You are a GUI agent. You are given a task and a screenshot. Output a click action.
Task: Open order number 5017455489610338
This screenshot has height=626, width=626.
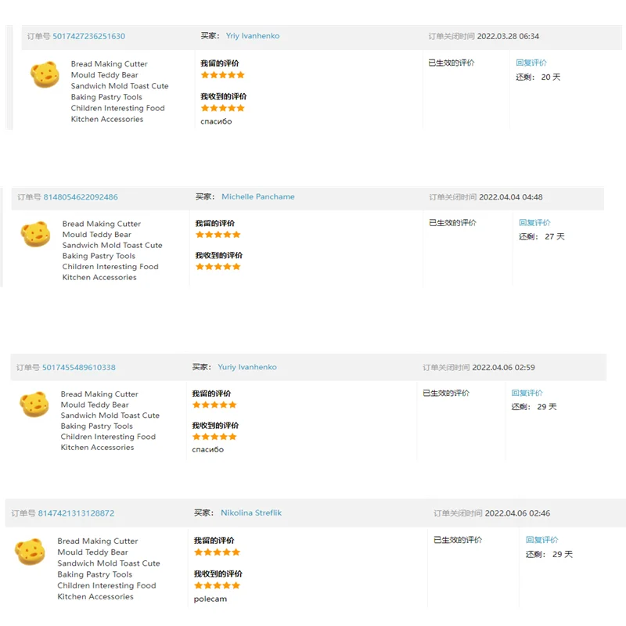(x=79, y=368)
